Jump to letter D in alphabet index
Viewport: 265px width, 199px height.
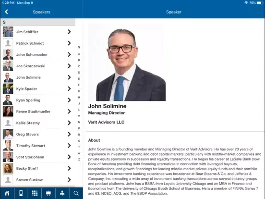[79, 73]
